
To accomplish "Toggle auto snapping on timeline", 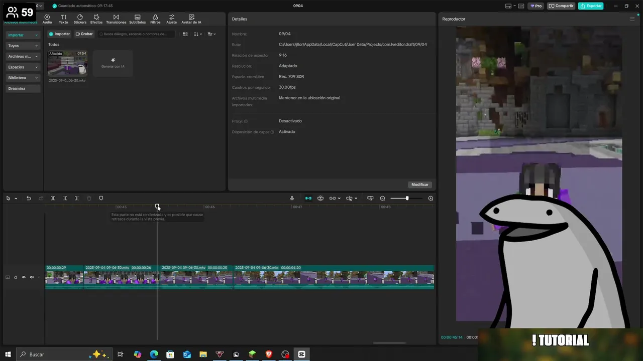I will click(320, 199).
